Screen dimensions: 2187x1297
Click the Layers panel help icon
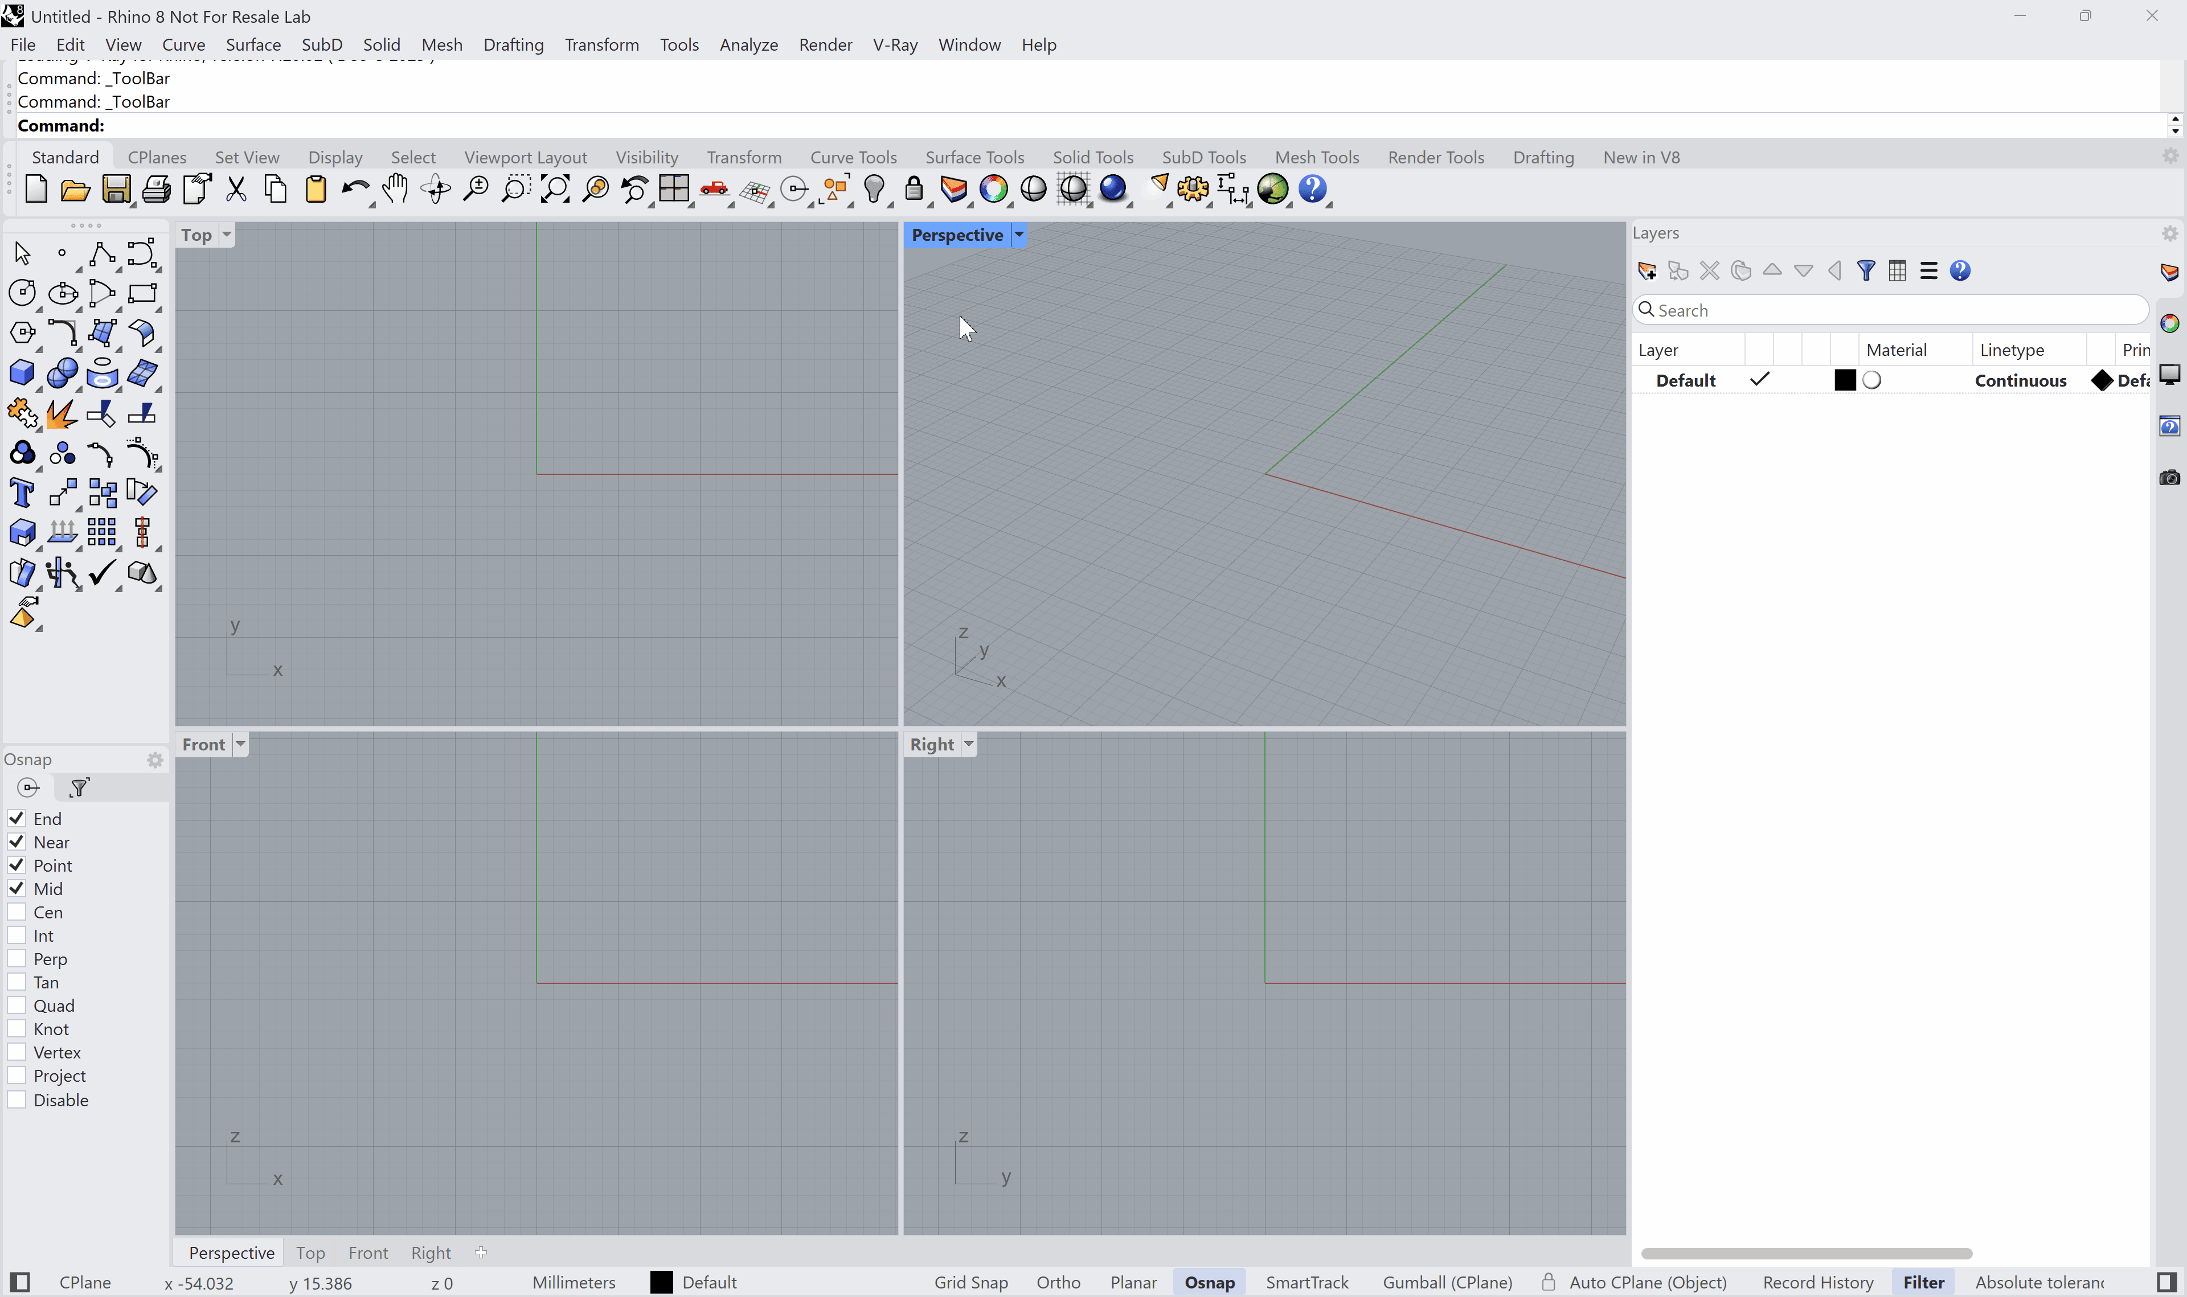[x=1960, y=271]
